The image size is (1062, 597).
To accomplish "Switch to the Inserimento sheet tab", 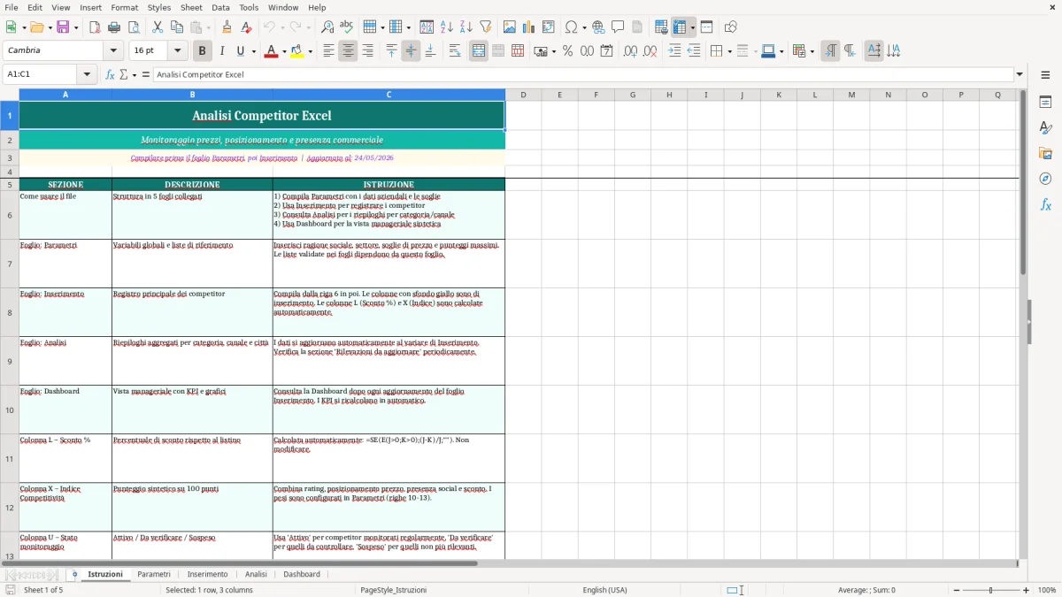I will tap(207, 574).
